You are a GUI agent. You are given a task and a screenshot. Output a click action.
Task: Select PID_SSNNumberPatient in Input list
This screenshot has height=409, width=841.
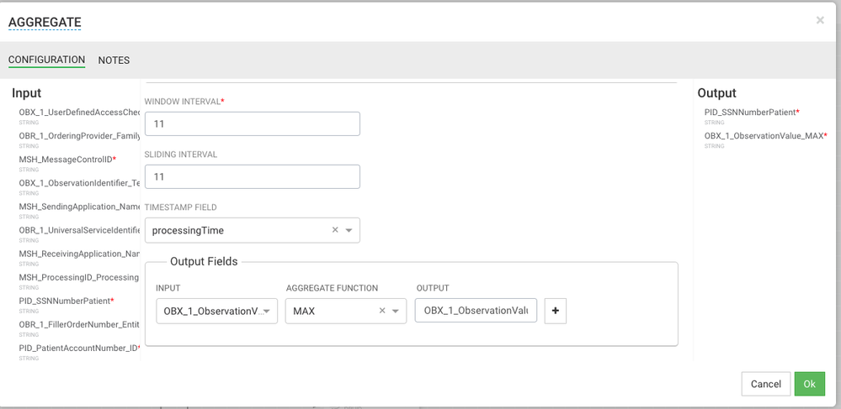[x=64, y=301]
